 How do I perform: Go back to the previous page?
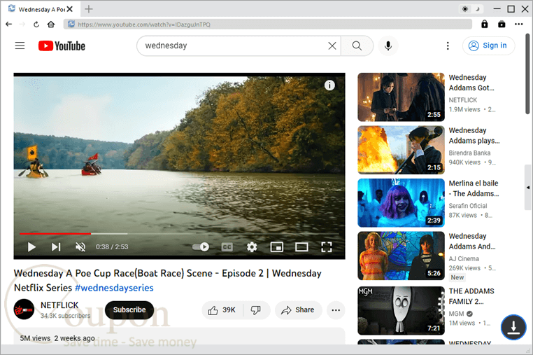[x=9, y=25]
